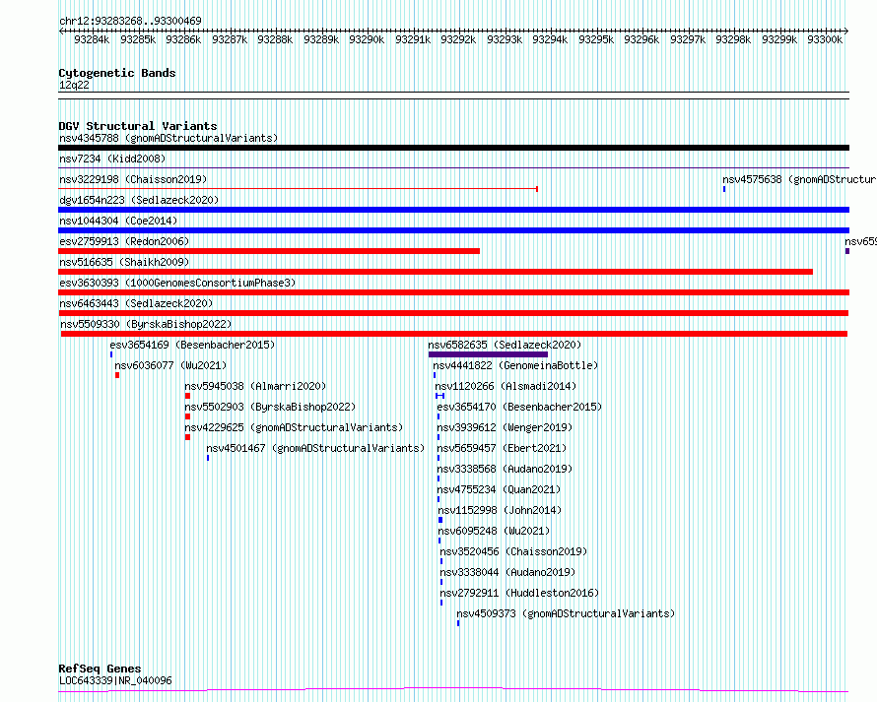
Task: Select the nsv7234 (Kidd2008) variant label
Action: point(112,159)
